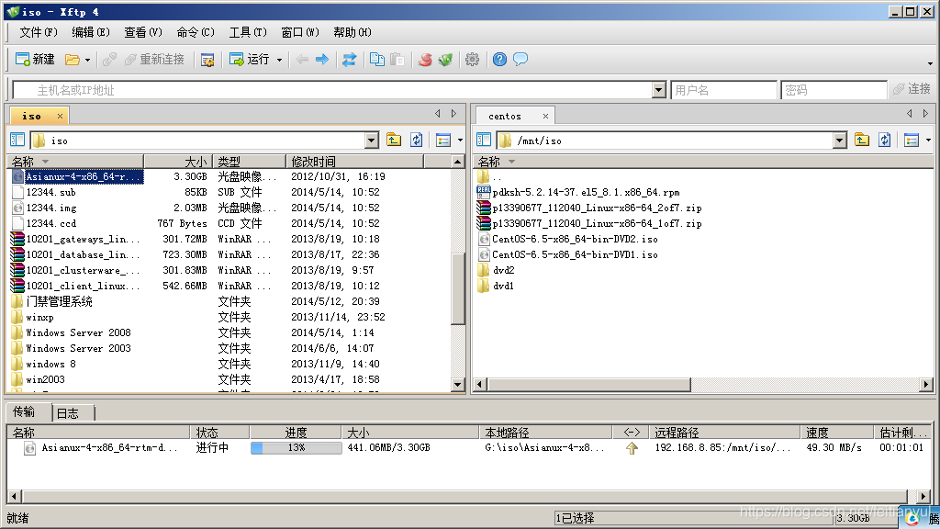The height and width of the screenshot is (529, 940).
Task: Go up one folder in local pane
Action: [x=394, y=141]
